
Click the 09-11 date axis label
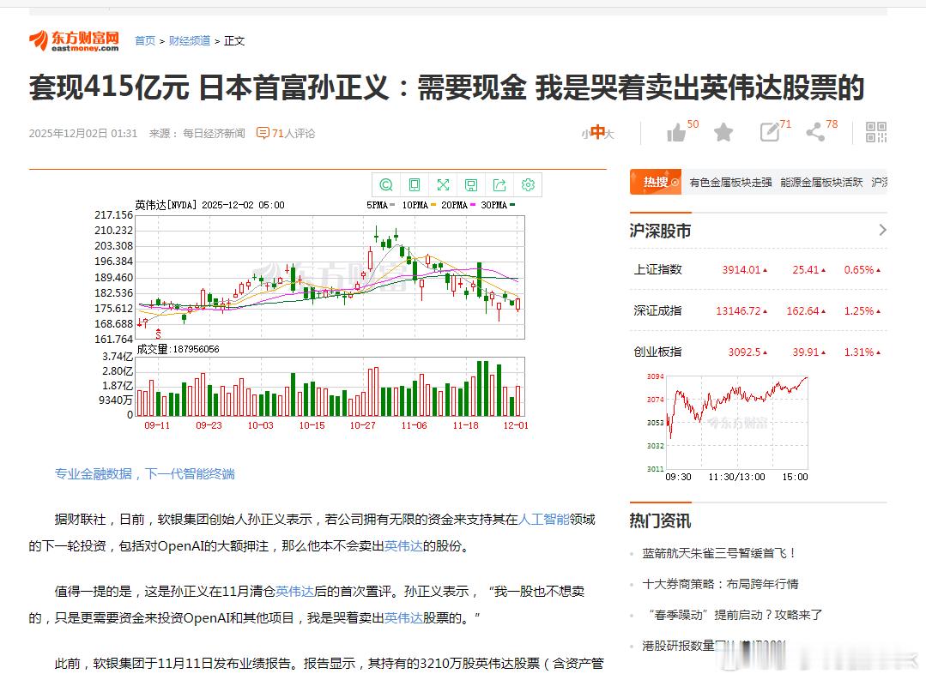(157, 425)
